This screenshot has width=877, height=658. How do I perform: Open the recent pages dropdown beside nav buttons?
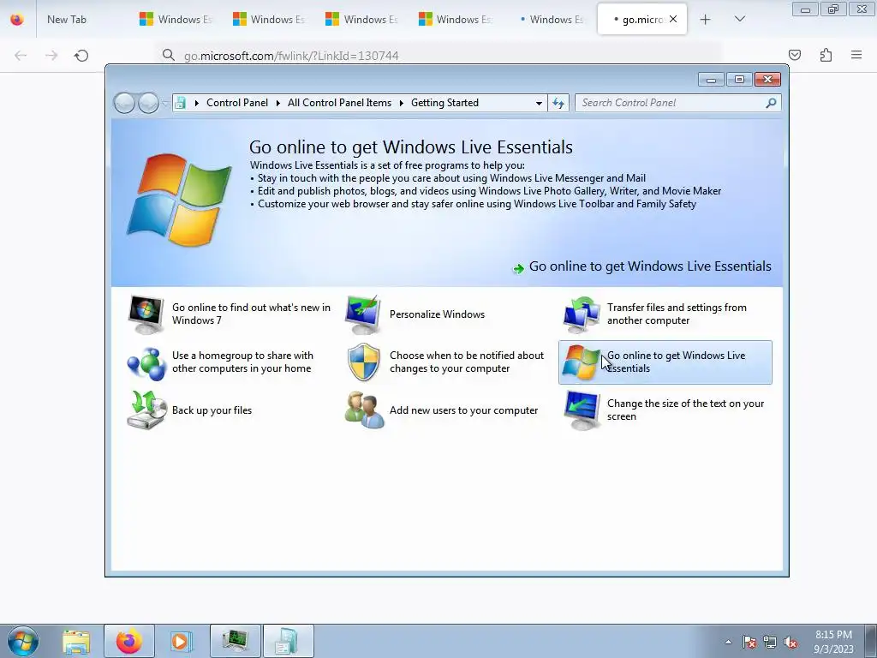tap(165, 103)
